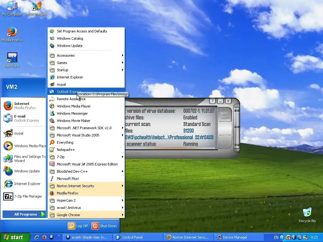The height and width of the screenshot is (242, 323).
Task: Expand Bloodshed Dev-C++ folder
Action: [86, 171]
